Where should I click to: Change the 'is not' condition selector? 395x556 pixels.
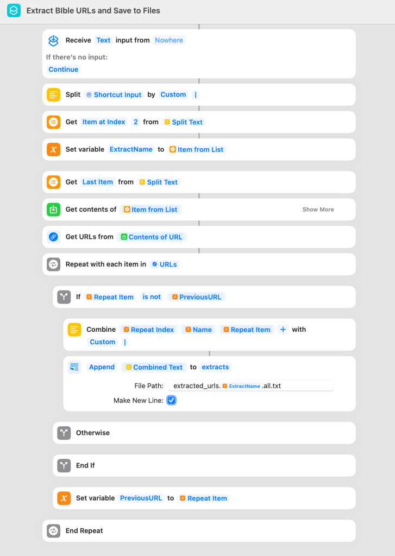tap(152, 297)
